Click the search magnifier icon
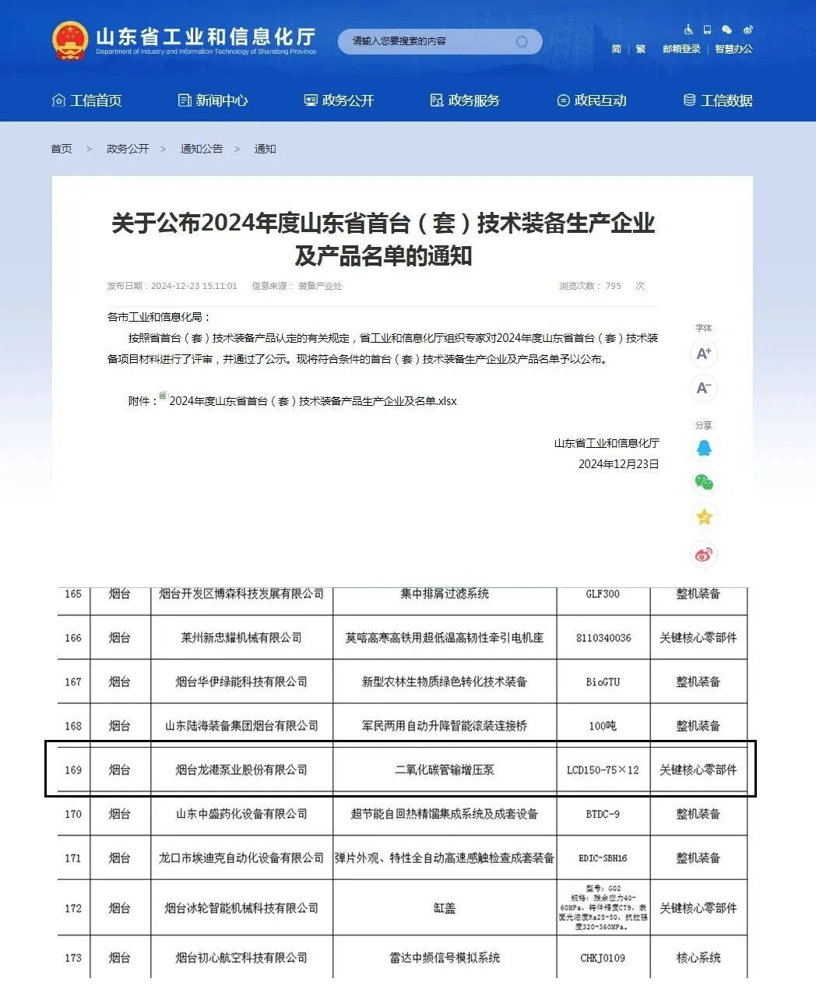The width and height of the screenshot is (816, 986). click(x=520, y=41)
